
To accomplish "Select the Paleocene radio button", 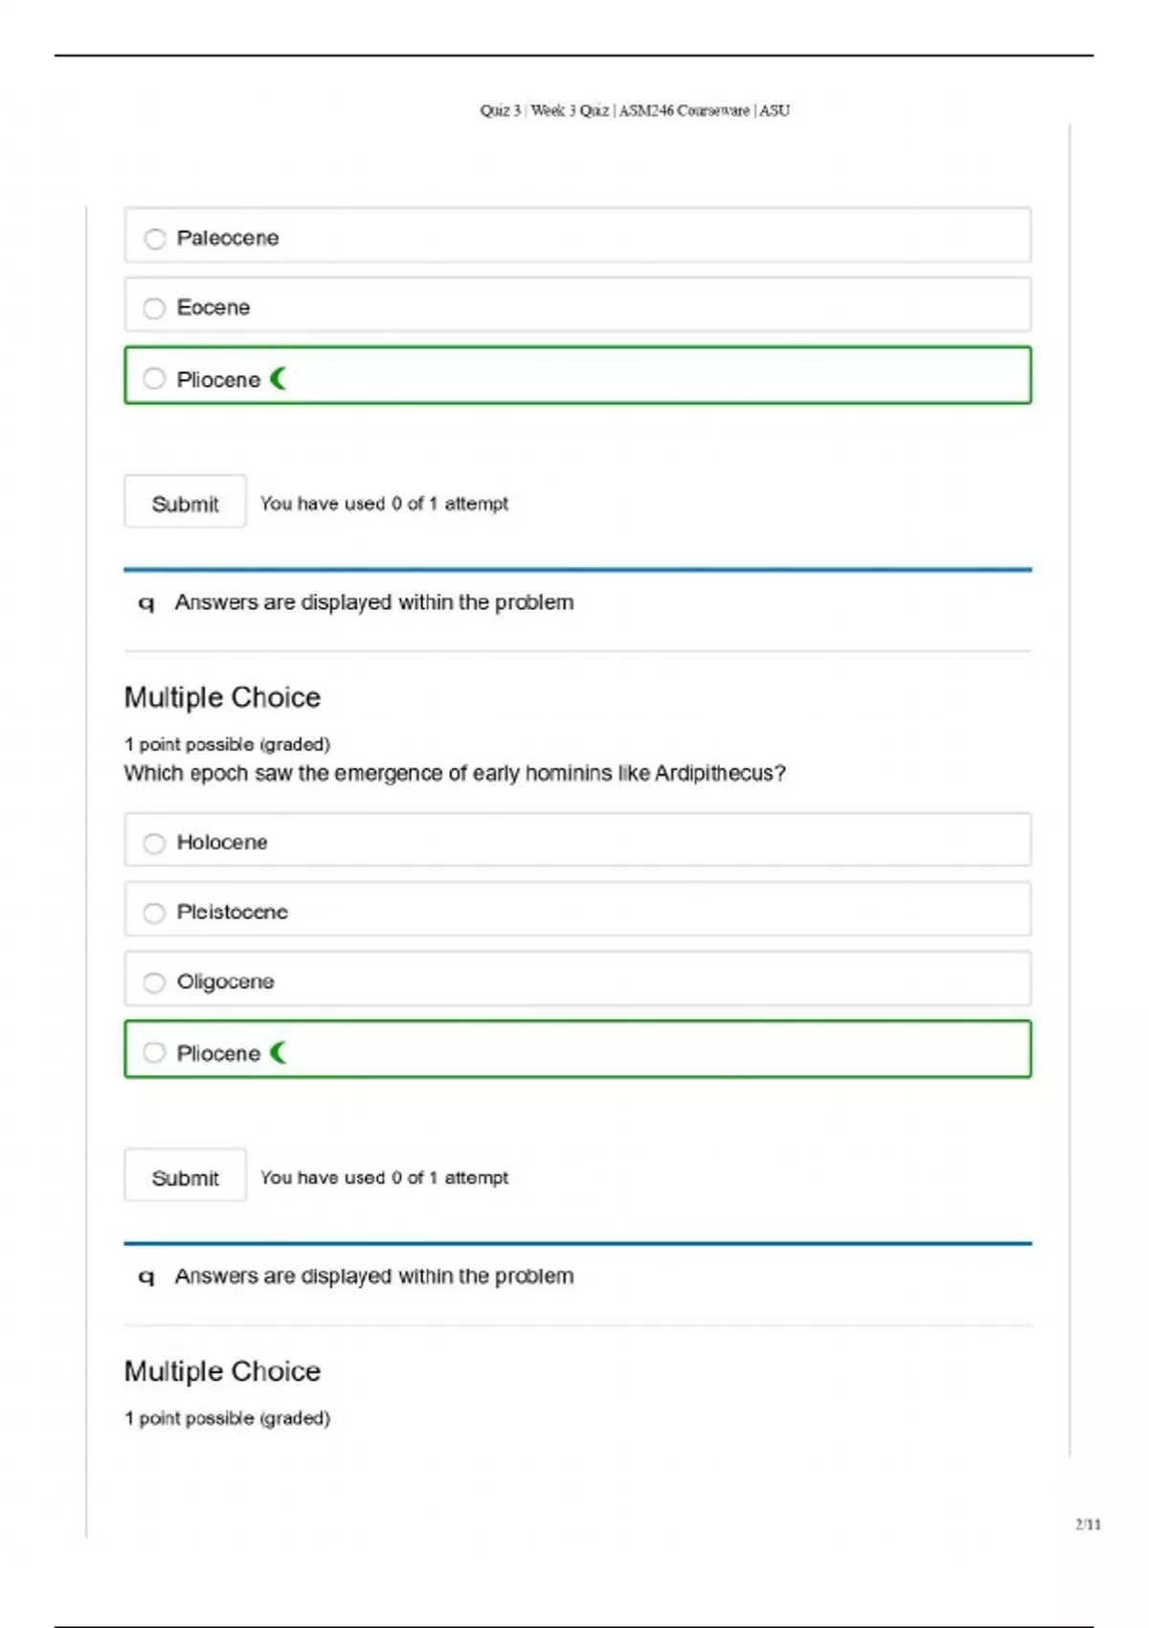I will pos(155,238).
